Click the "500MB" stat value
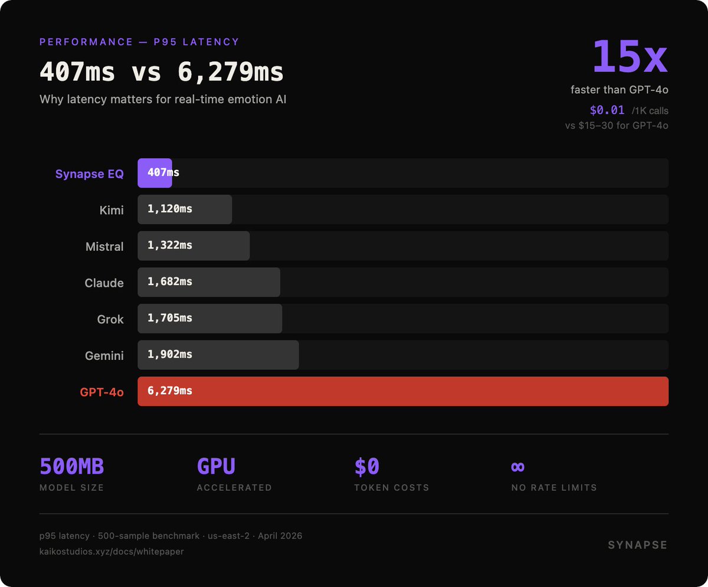Image resolution: width=708 pixels, height=587 pixels. (x=72, y=467)
